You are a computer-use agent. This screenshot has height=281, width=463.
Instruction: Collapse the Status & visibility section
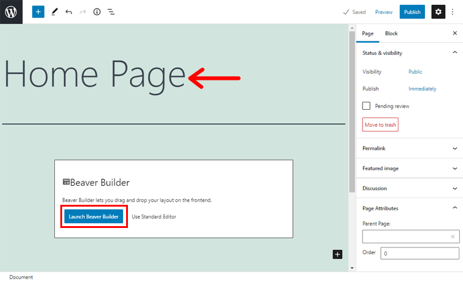454,52
